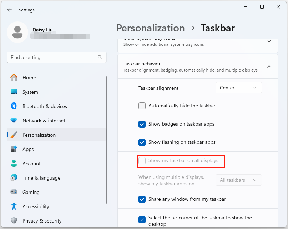
Task: Open Privacy & security settings
Action: (x=42, y=221)
